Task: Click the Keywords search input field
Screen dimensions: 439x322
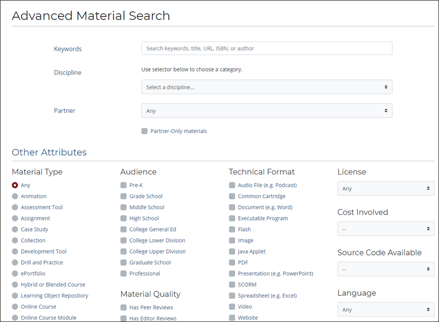Action: point(266,48)
